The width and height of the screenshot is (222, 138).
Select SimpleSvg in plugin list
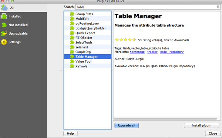(x=88, y=52)
